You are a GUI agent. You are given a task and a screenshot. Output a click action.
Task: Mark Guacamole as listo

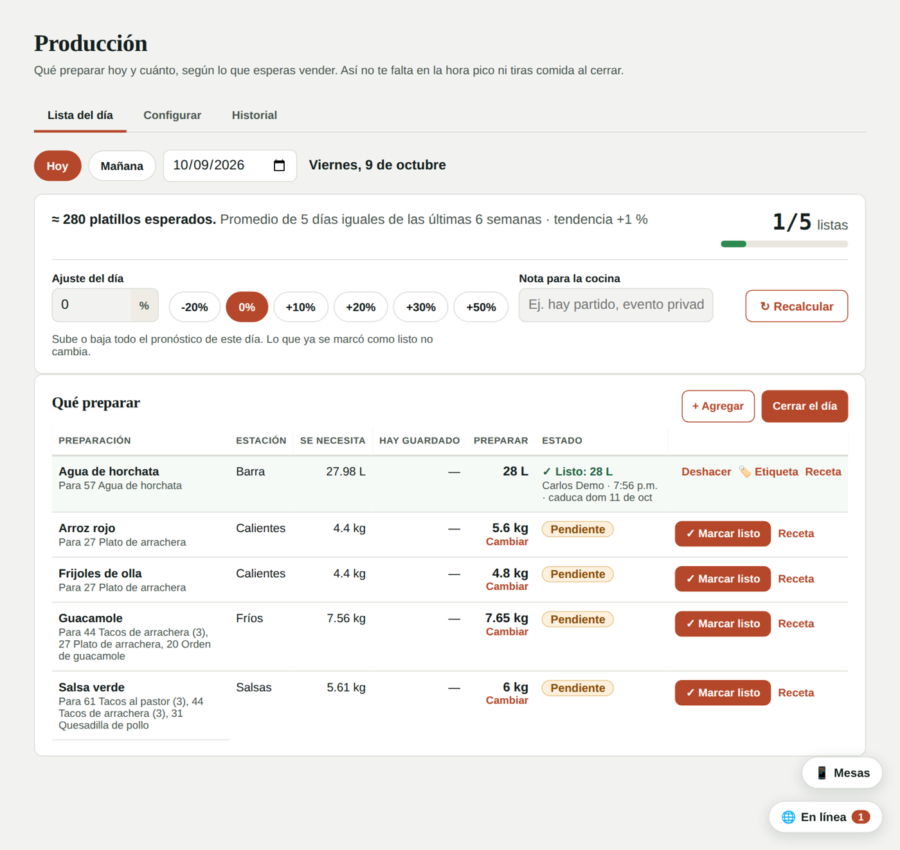coord(723,624)
